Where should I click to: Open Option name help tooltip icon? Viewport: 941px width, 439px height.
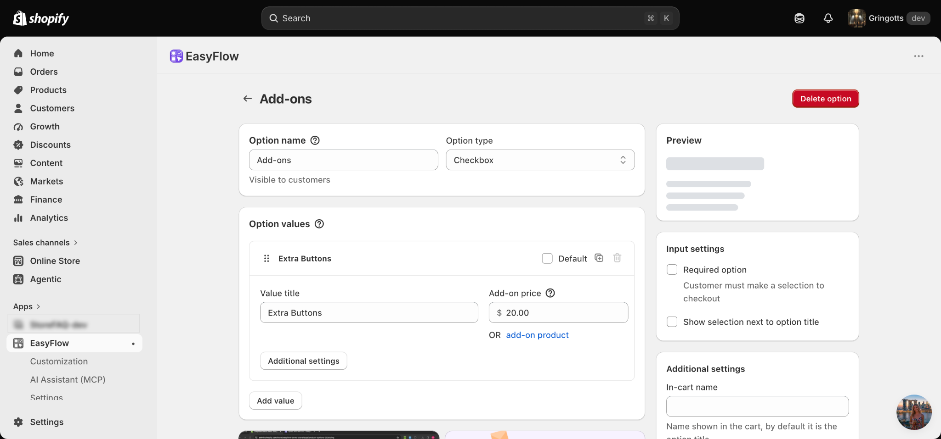tap(315, 140)
